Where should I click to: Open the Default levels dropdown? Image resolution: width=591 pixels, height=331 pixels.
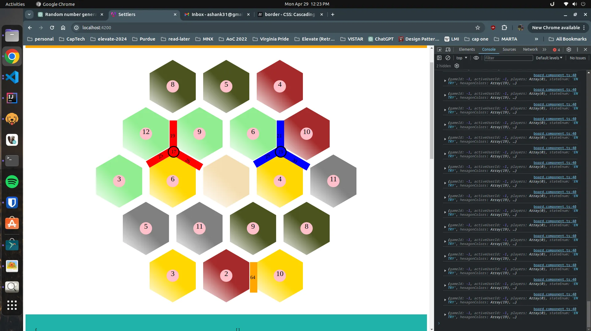(x=549, y=58)
